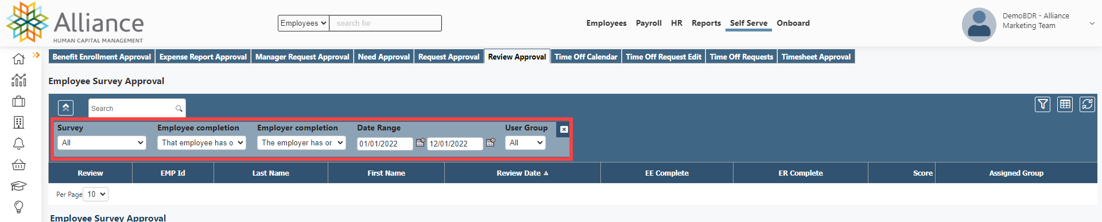Open the lightbulb ideas sidebar icon
The height and width of the screenshot is (222, 1102).
(x=18, y=207)
